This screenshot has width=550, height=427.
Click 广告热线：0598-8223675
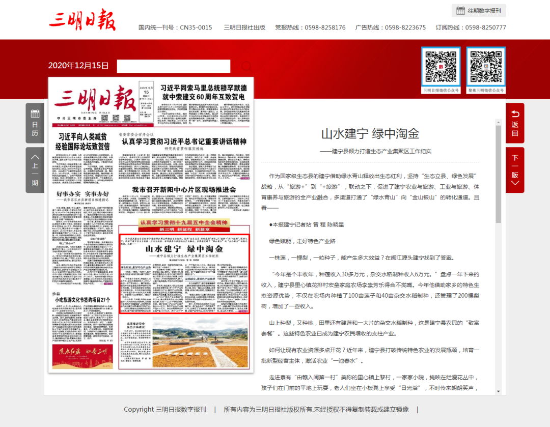click(391, 27)
